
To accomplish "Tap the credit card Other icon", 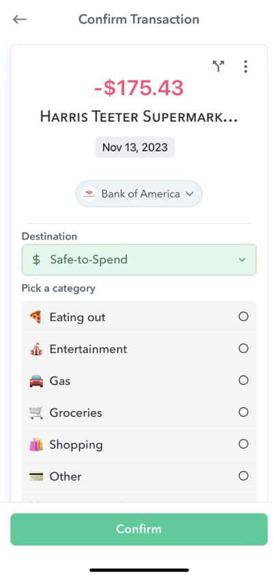I will 36,477.
